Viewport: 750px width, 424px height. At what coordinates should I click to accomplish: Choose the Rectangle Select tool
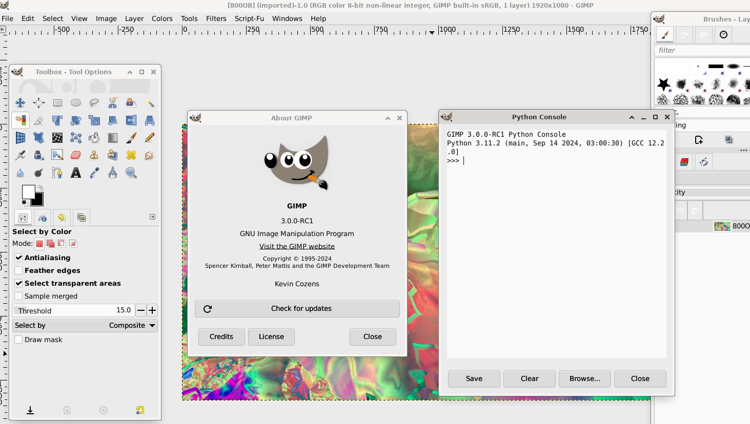coord(57,103)
